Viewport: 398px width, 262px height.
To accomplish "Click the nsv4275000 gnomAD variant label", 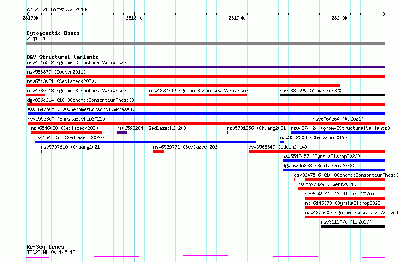I will click(351, 212).
